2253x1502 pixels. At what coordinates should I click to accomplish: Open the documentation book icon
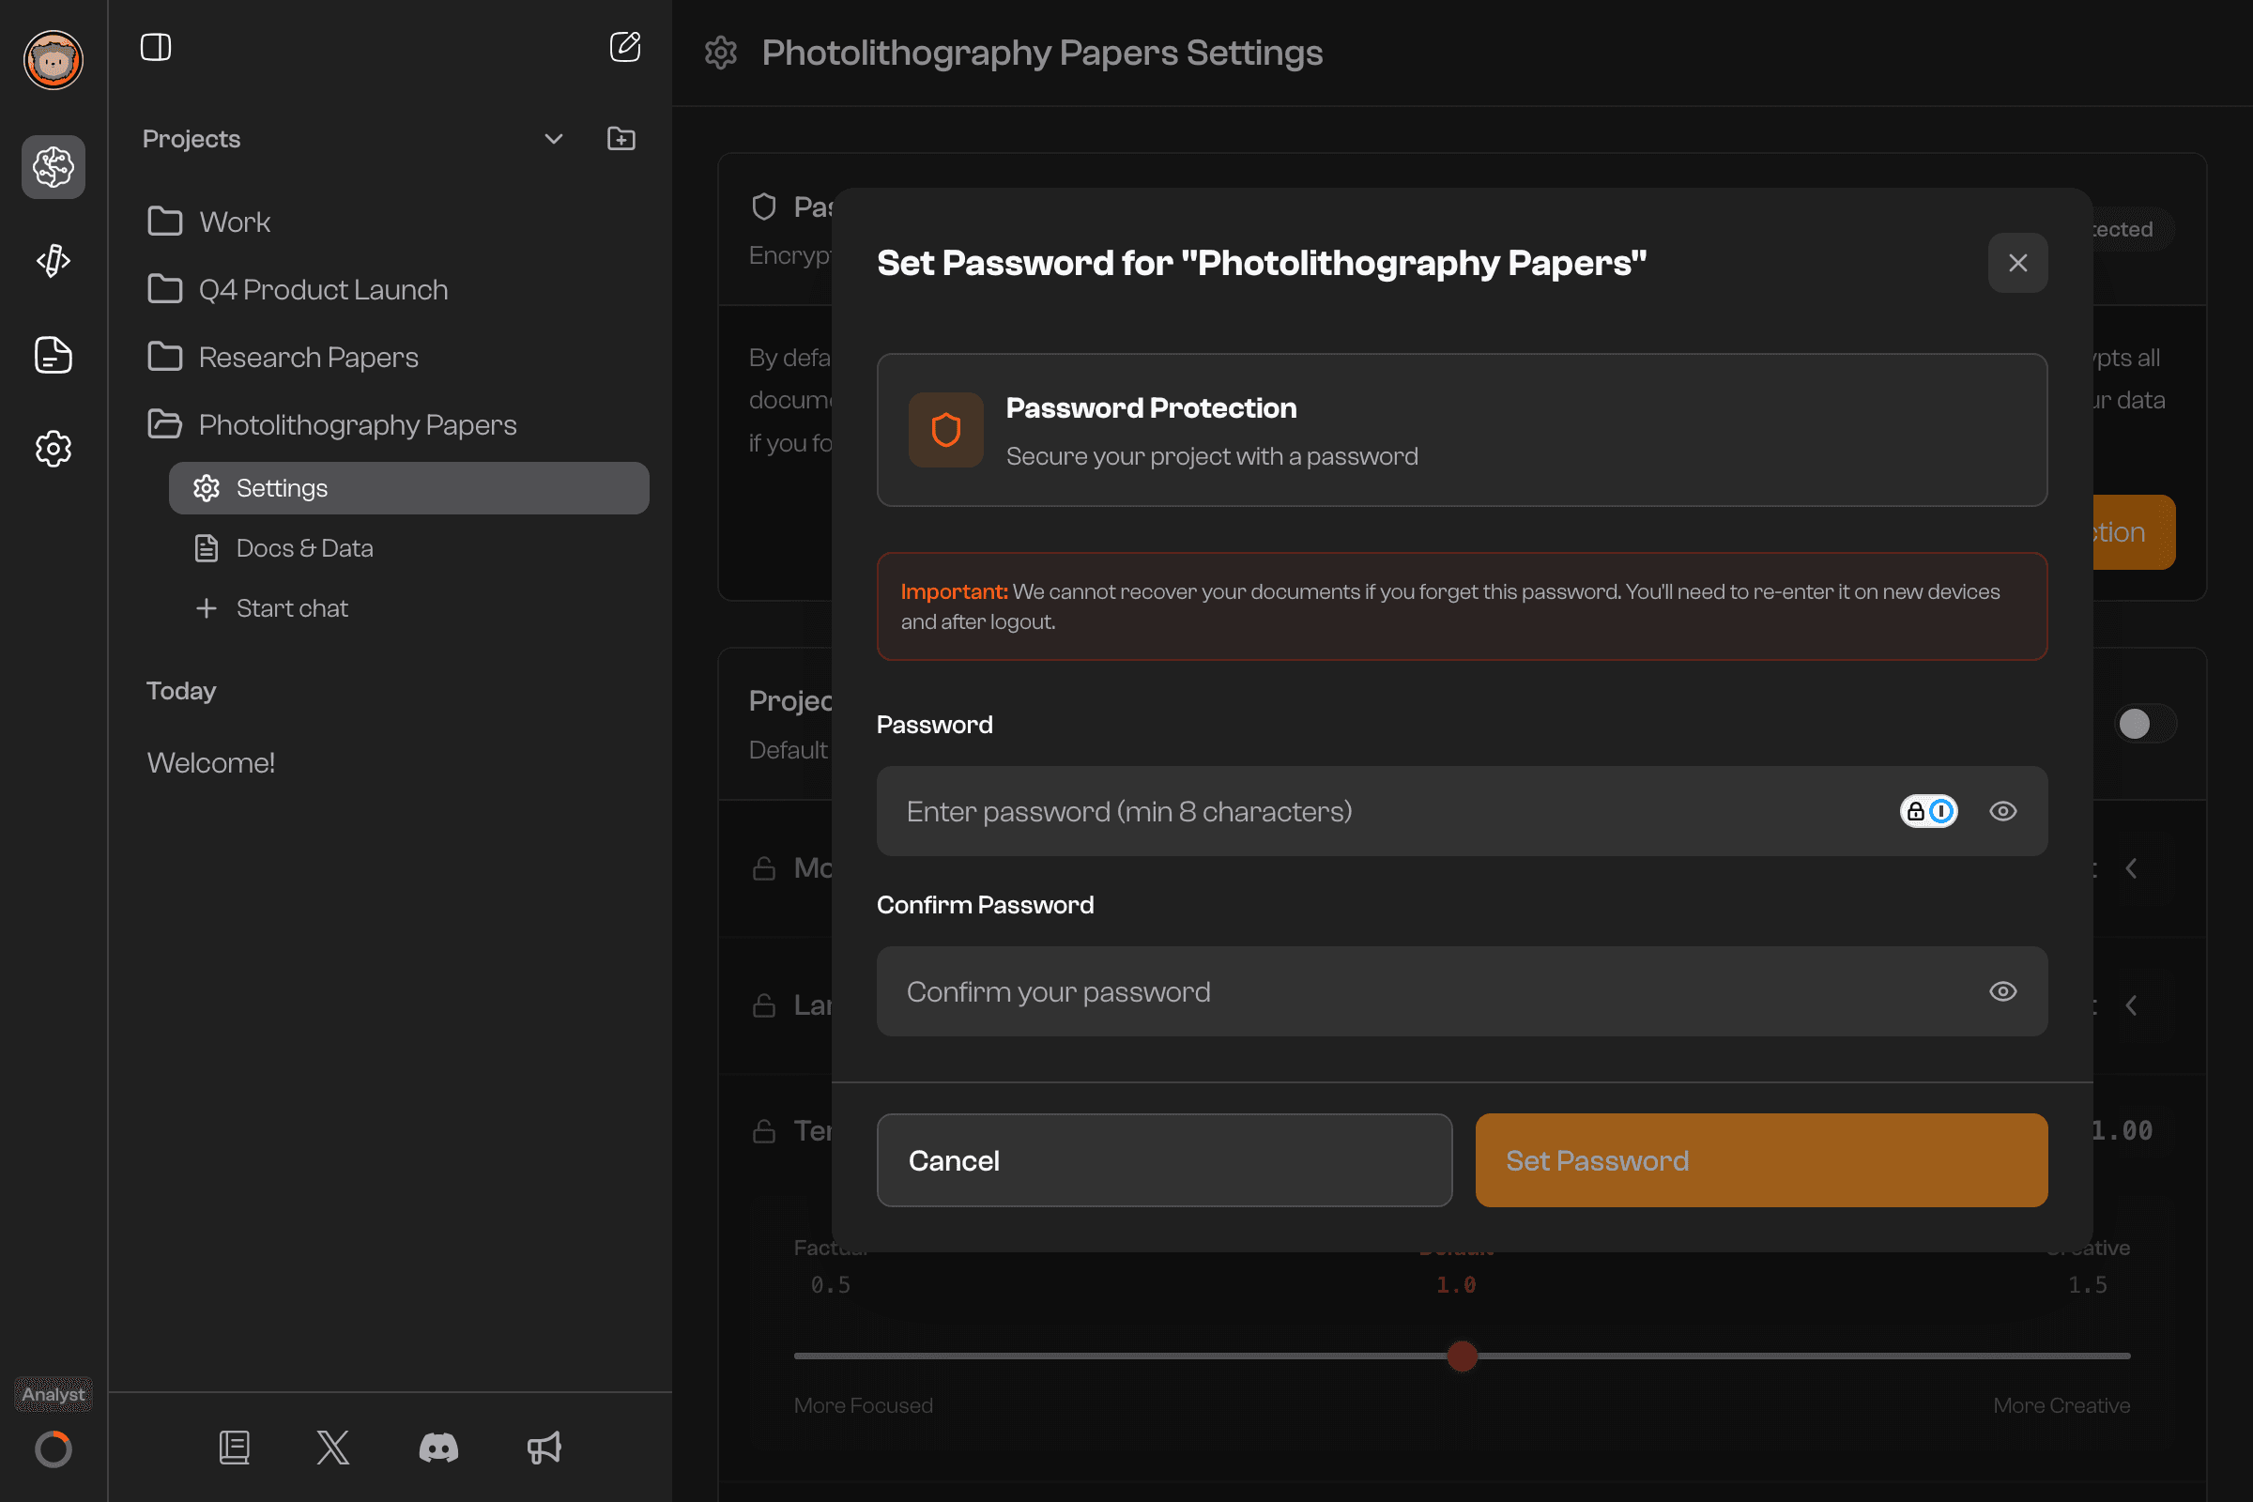point(235,1448)
